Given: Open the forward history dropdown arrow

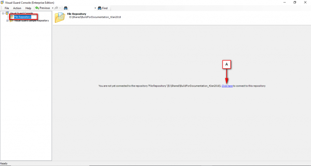Looking at the screenshot, I should tap(60, 8).
